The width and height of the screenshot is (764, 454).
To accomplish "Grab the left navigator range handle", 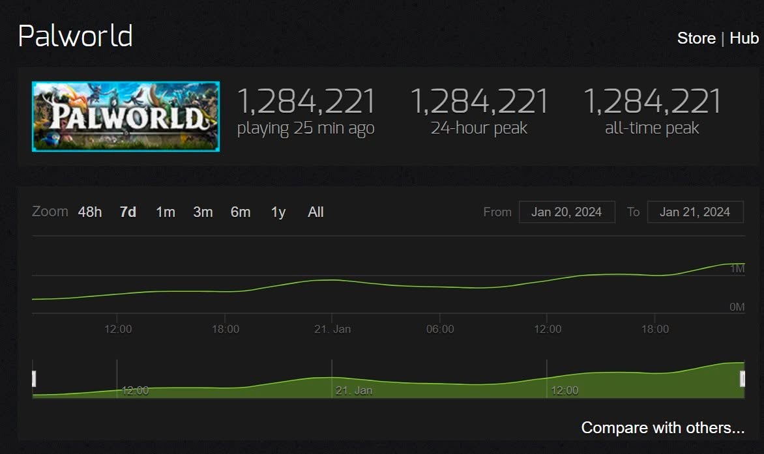I will 34,378.
